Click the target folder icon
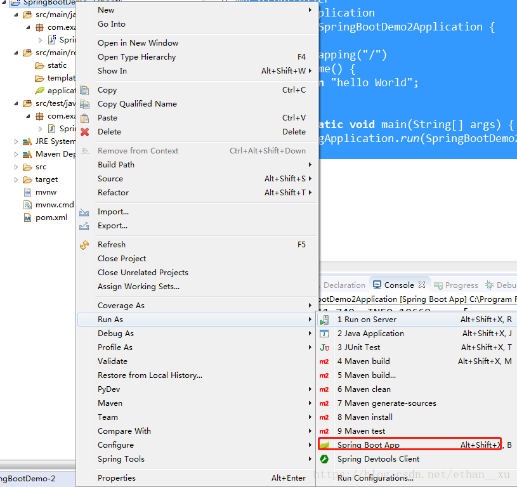The image size is (517, 487). coord(27,179)
